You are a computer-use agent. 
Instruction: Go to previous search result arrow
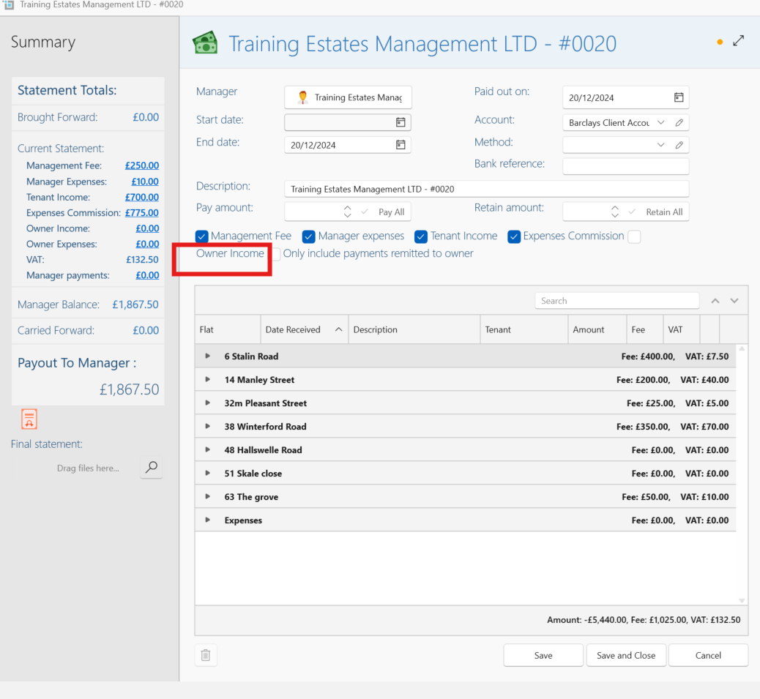[x=715, y=301]
